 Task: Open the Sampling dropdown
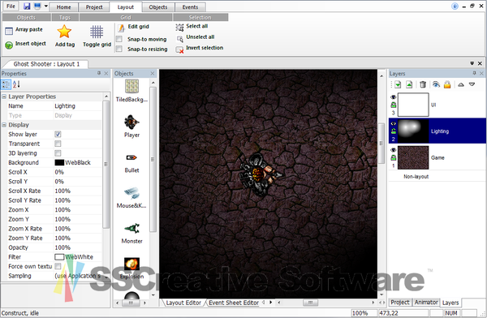pos(106,277)
